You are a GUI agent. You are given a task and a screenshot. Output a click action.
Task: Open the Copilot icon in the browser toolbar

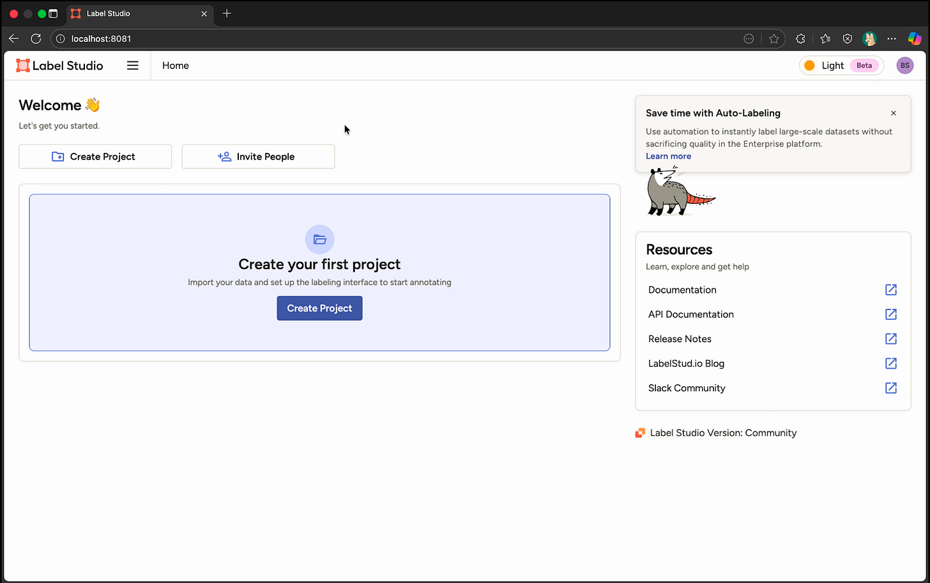click(915, 38)
